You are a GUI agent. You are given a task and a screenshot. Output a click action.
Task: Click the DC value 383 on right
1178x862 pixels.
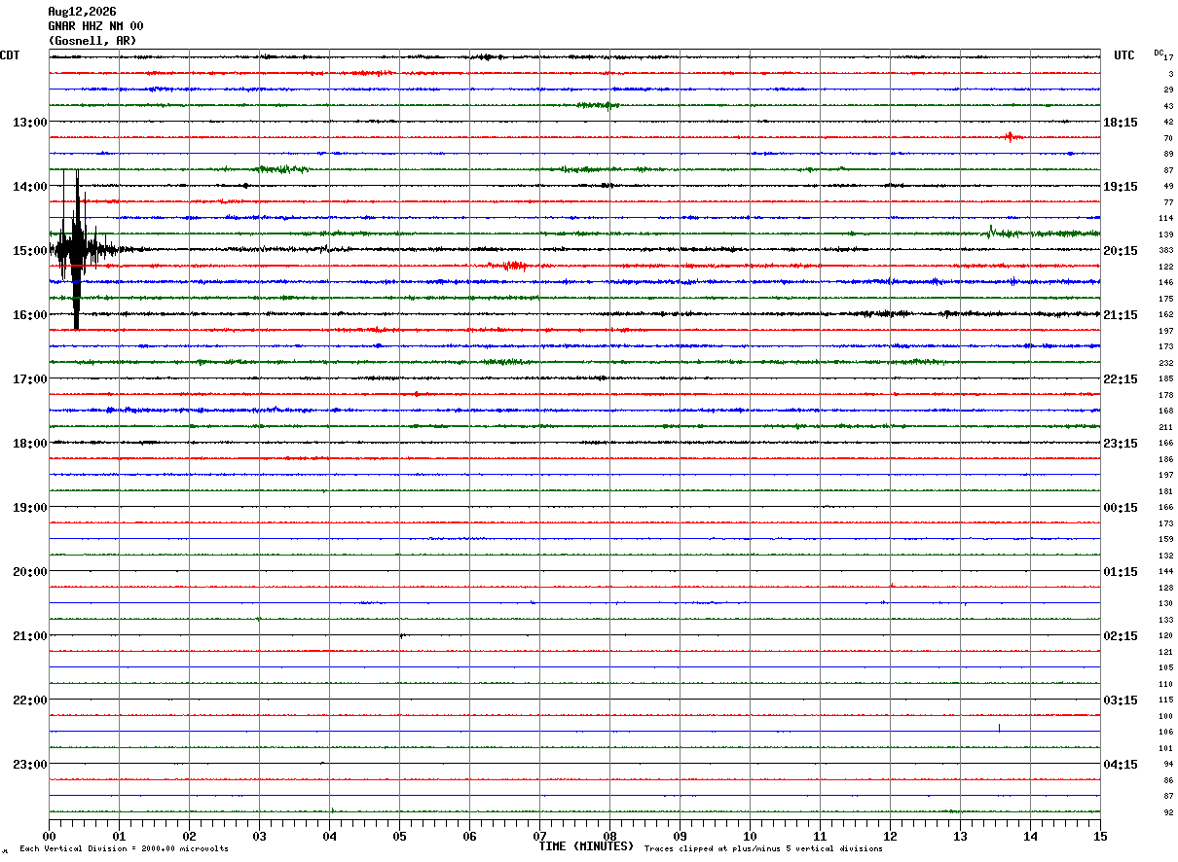tap(1166, 250)
